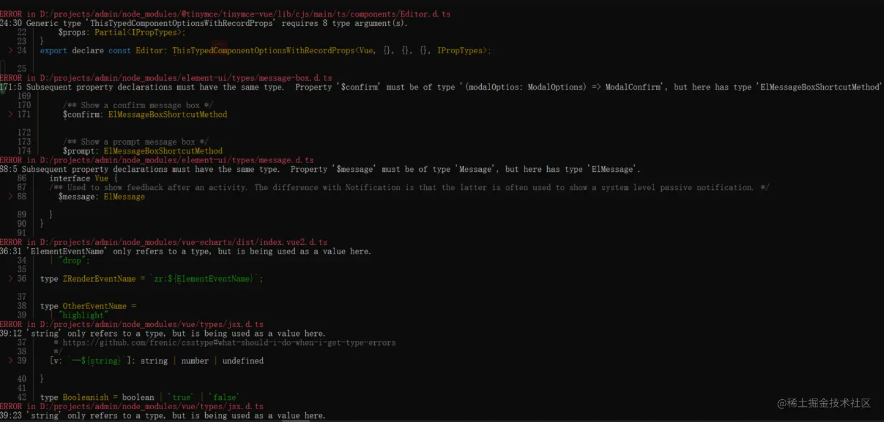
Task: Click the red arrow marker beside line 171
Action: (x=11, y=114)
